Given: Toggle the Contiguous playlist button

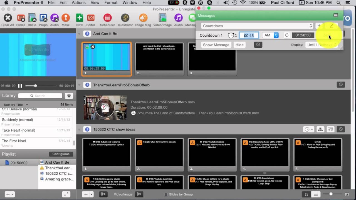Looking at the screenshot, I should click(x=61, y=154).
